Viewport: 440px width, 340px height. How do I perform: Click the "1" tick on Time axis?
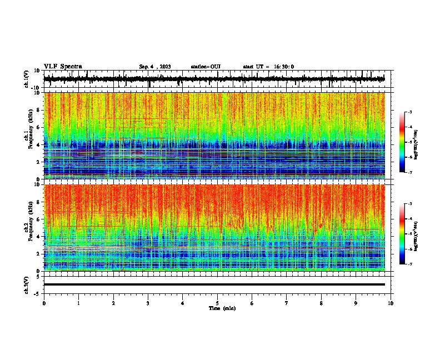(78, 303)
